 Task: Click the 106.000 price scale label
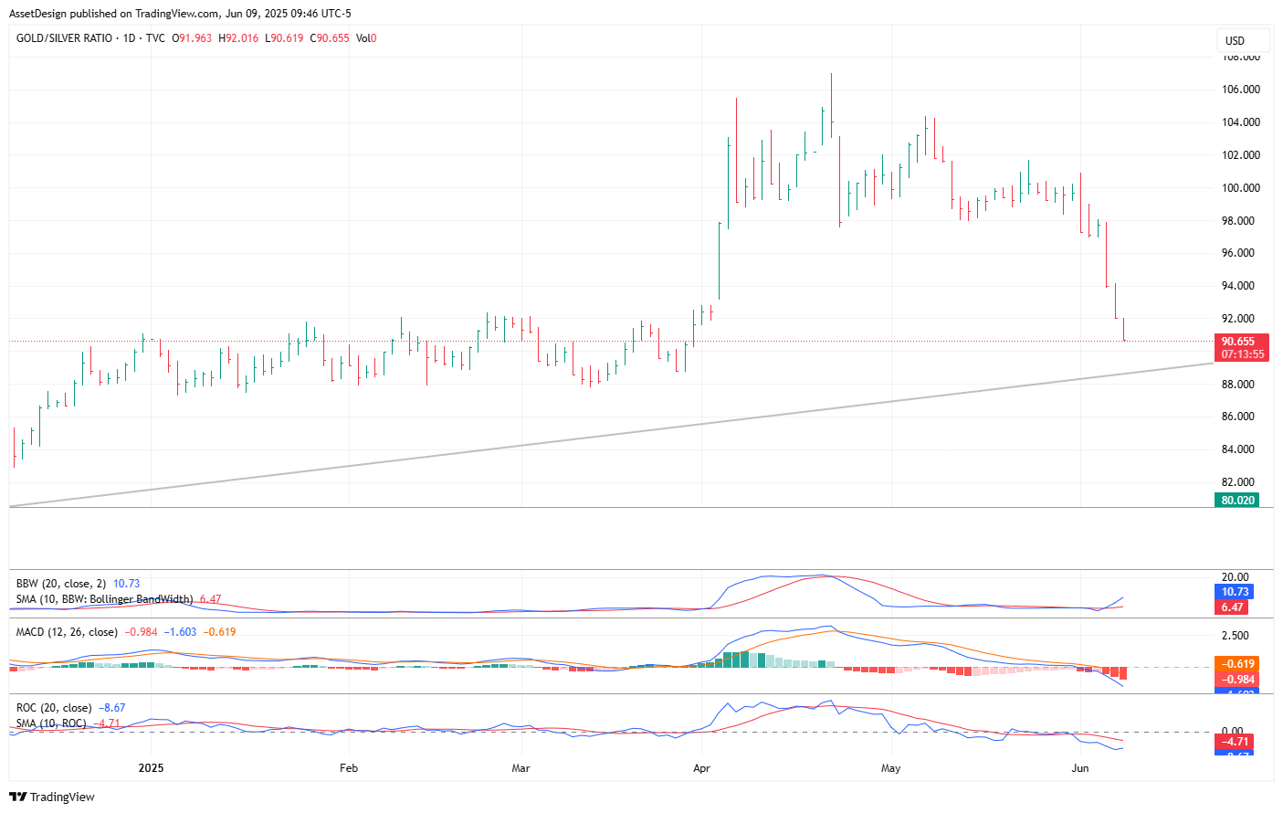[1241, 90]
